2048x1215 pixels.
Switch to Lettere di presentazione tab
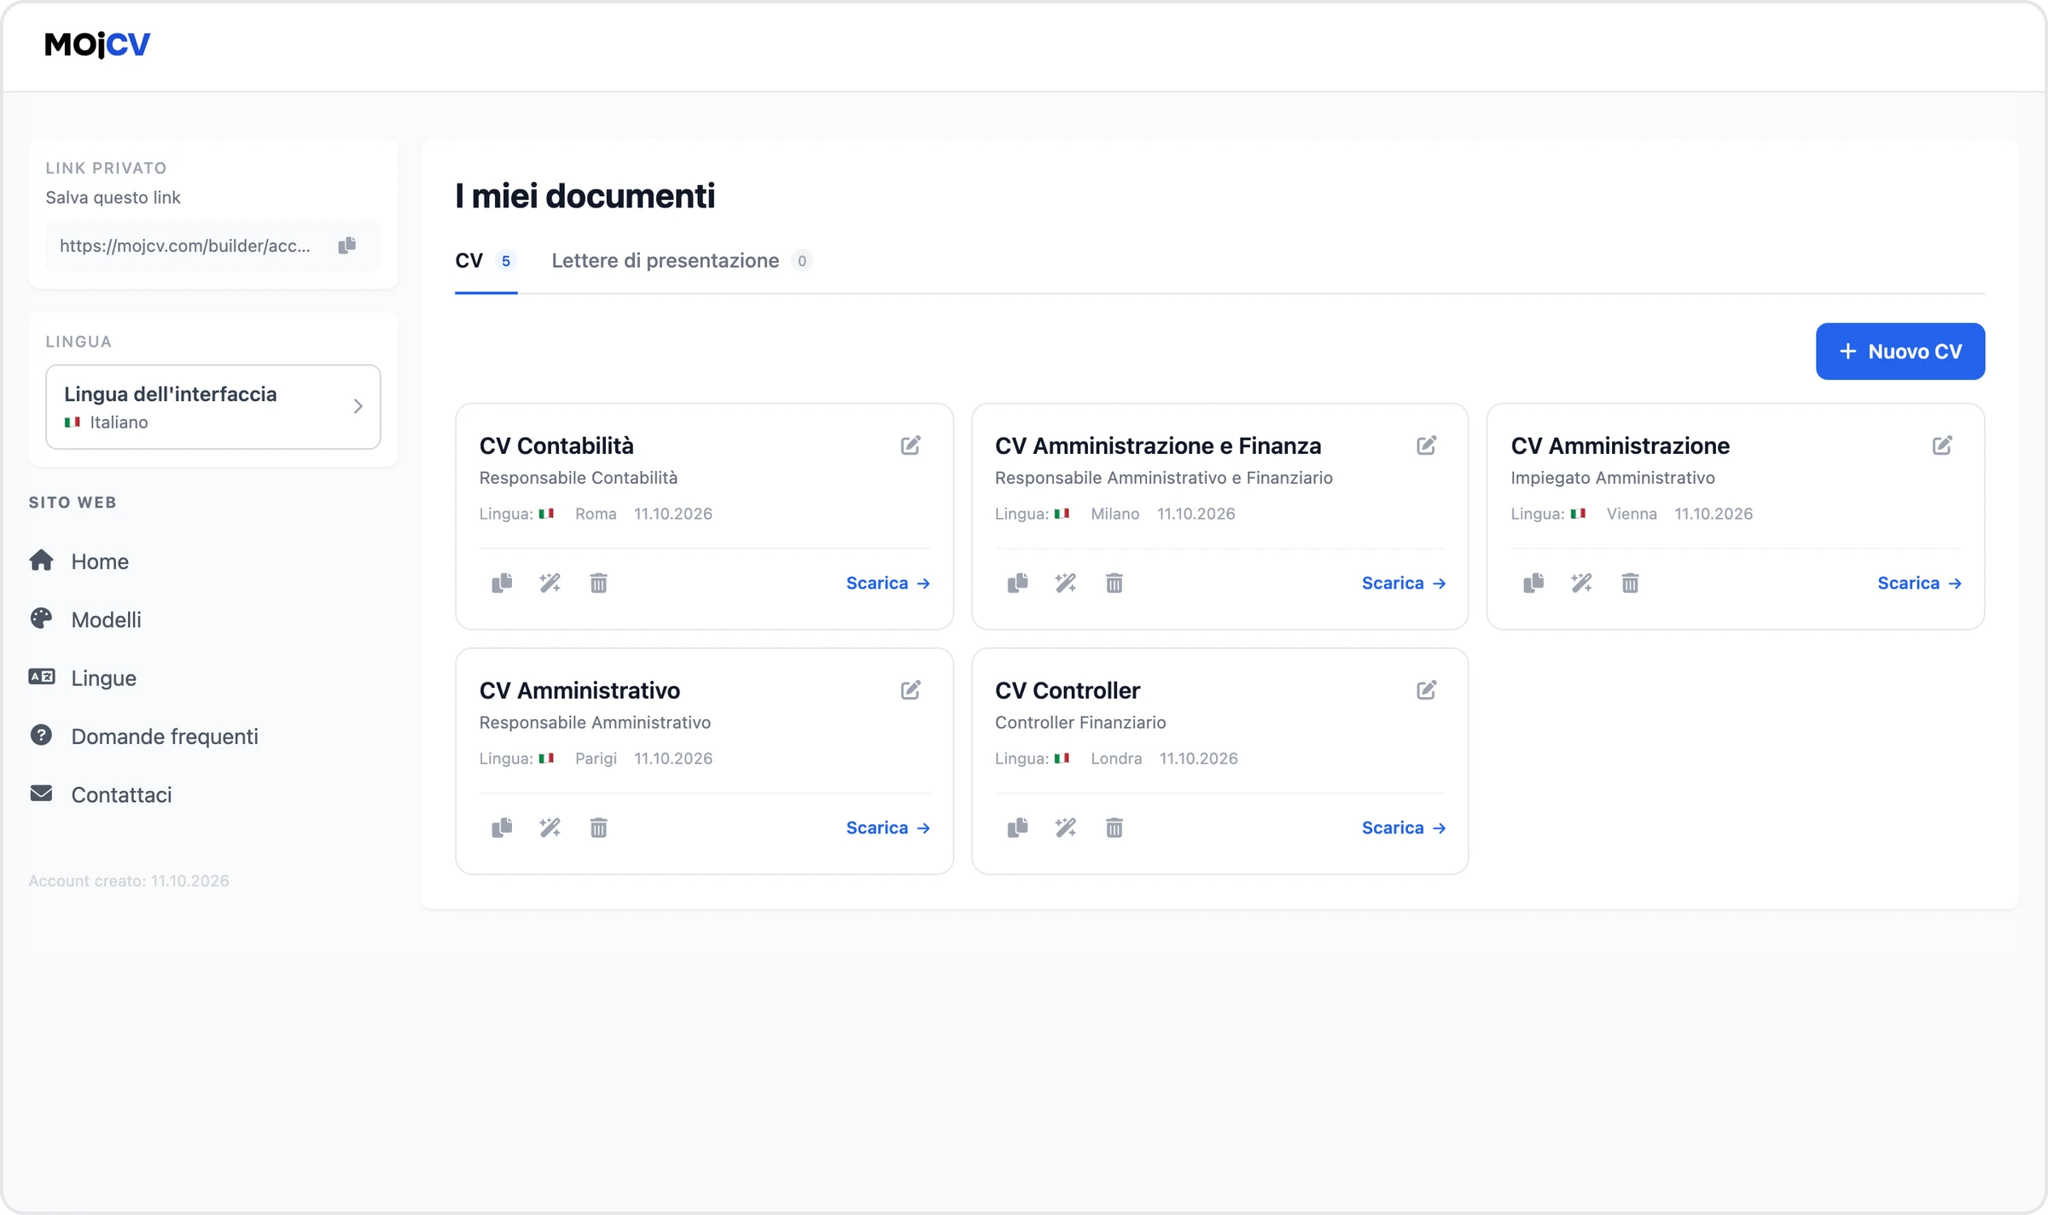click(x=682, y=261)
